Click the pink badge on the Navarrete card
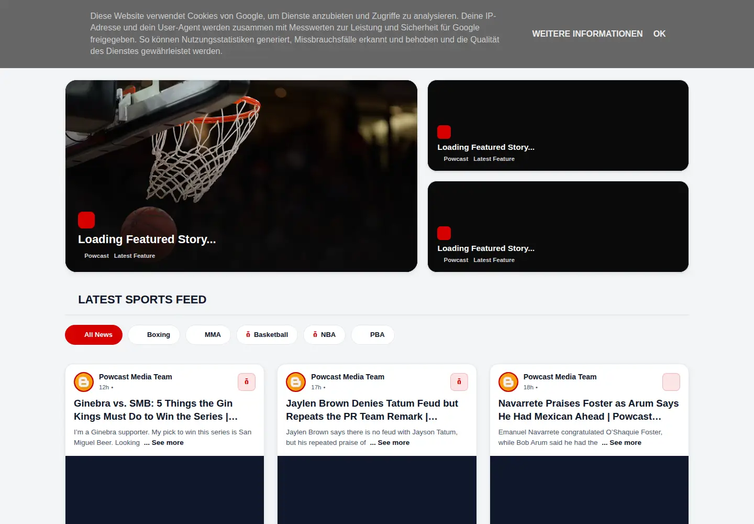 tap(671, 382)
